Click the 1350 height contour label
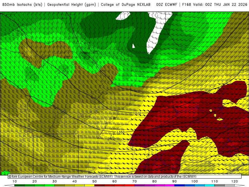 pos(120,132)
